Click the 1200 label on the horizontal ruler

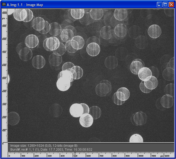click(167, 156)
